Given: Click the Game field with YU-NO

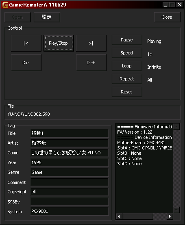Looking at the screenshot, I should 70,153.
